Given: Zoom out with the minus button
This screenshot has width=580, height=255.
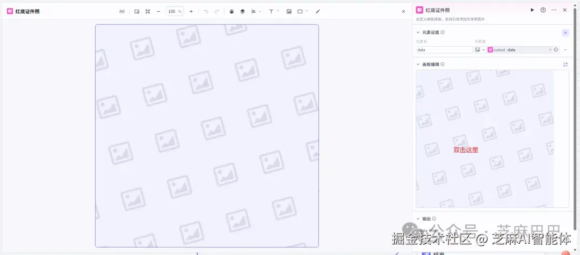Looking at the screenshot, I should coord(158,11).
